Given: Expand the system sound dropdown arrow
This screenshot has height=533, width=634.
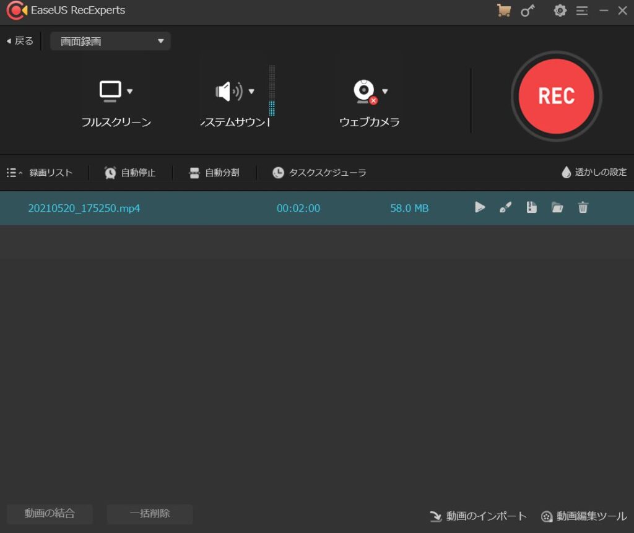Looking at the screenshot, I should 251,92.
